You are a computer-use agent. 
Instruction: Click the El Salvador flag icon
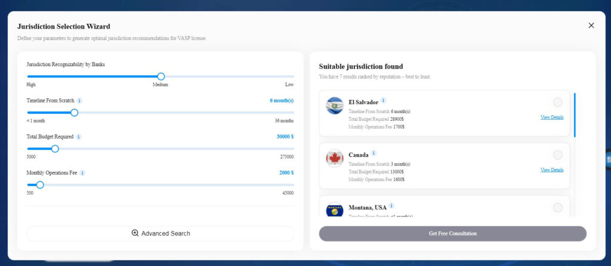pyautogui.click(x=335, y=106)
